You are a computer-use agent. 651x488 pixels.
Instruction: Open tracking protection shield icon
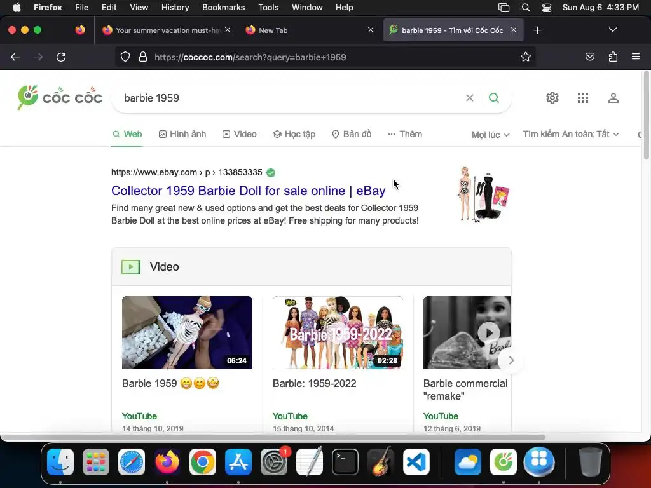pyautogui.click(x=125, y=57)
